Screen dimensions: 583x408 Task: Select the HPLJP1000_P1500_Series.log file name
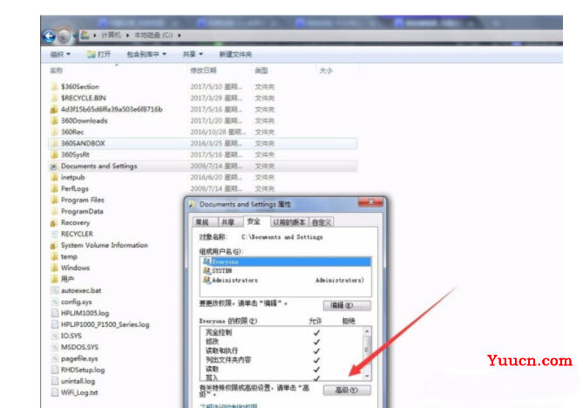point(105,324)
